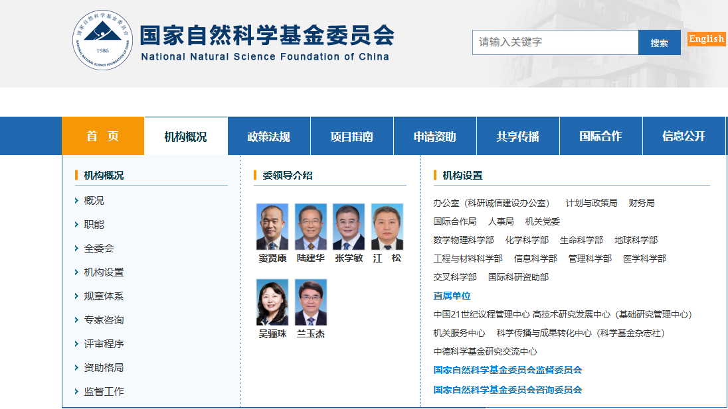Click the portrait of 江松
Viewport: 728px width, 409px height.
coord(387,227)
